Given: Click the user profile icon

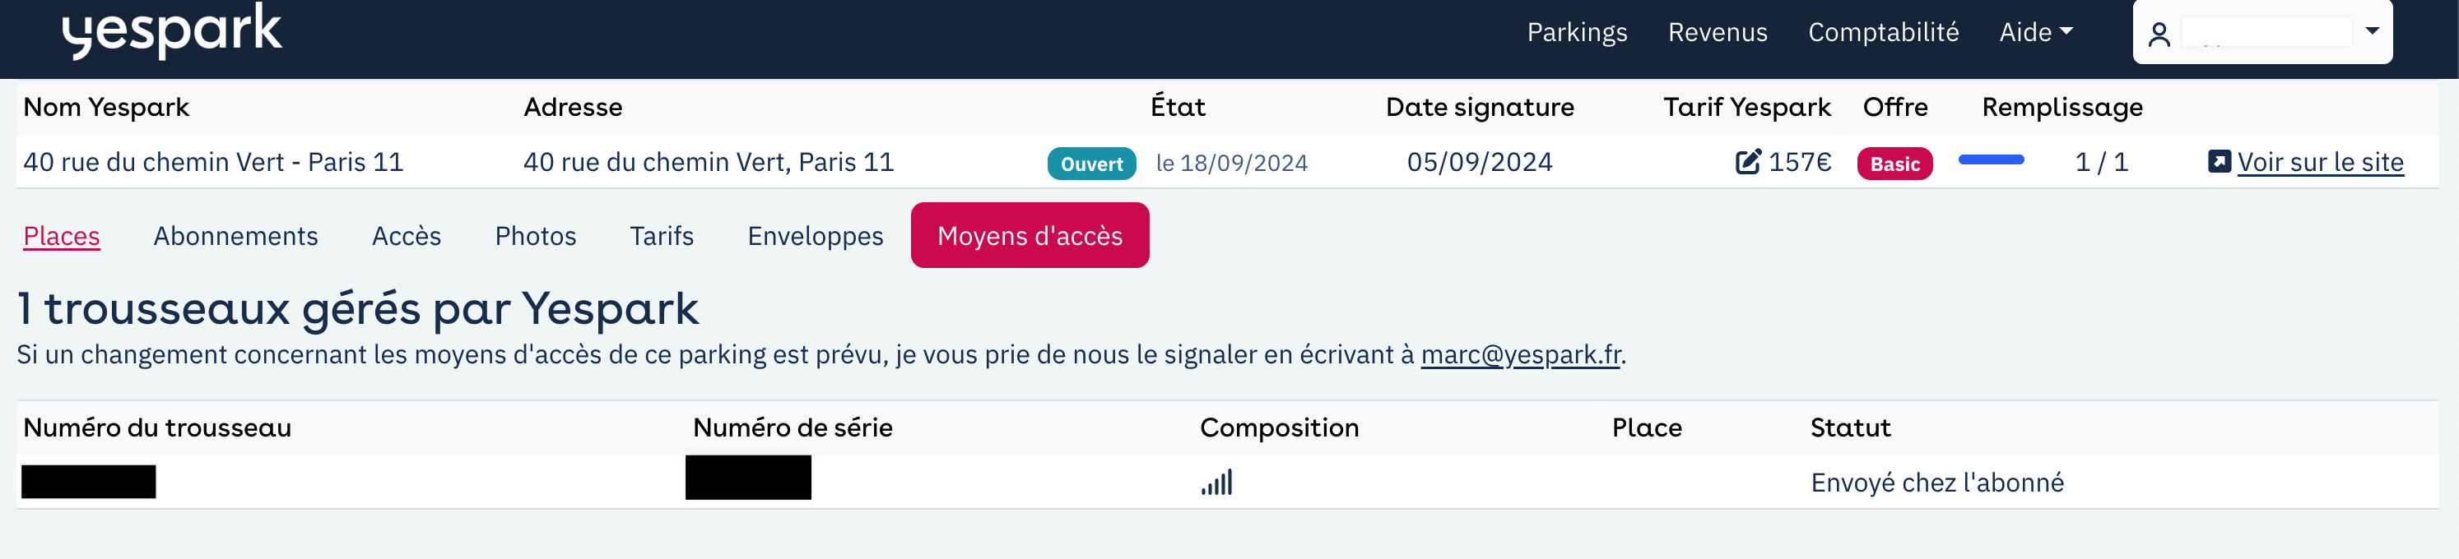Looking at the screenshot, I should [x=2159, y=35].
